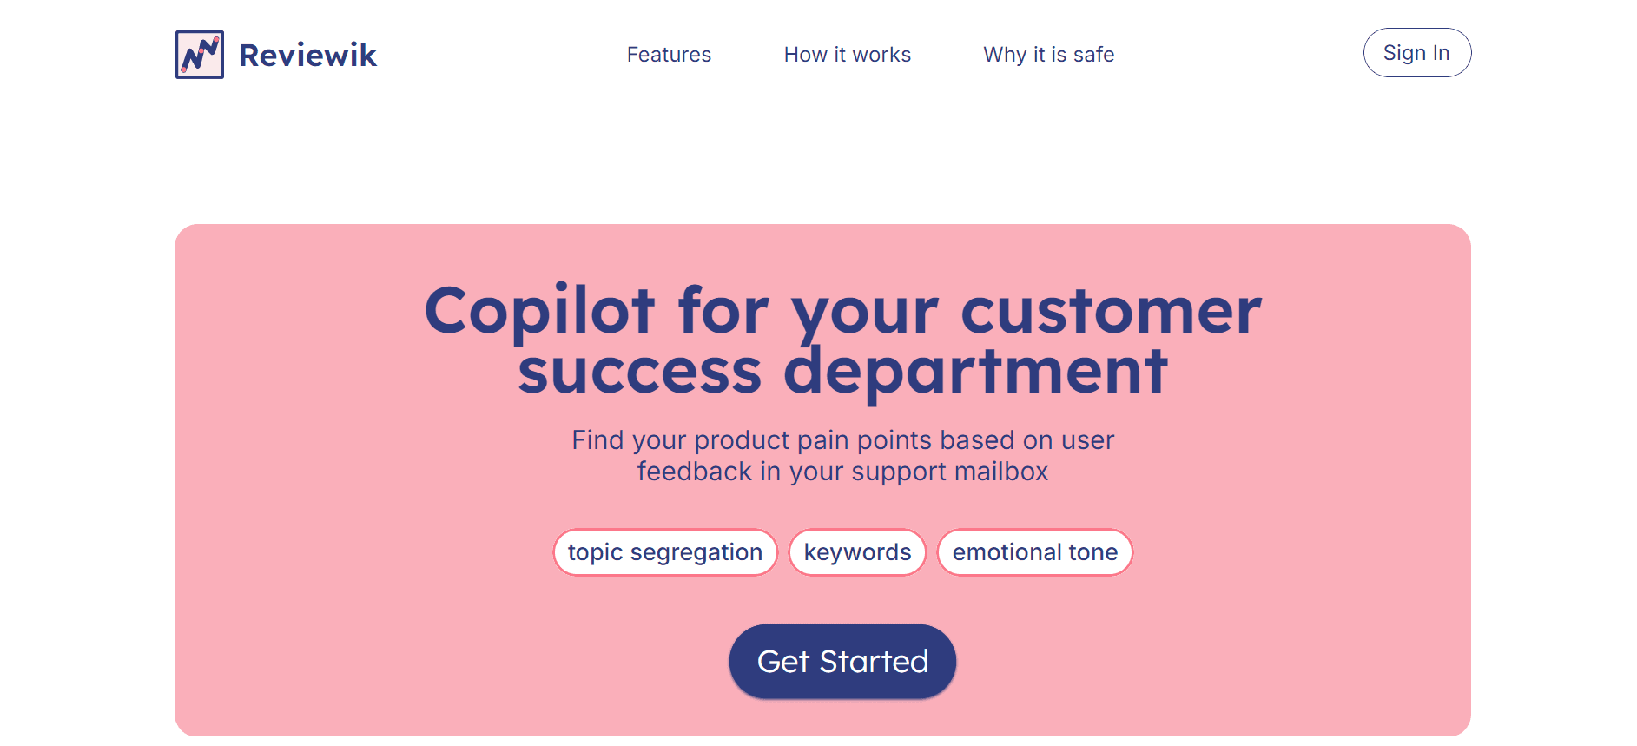Choose the emotional tone tag

click(1034, 552)
